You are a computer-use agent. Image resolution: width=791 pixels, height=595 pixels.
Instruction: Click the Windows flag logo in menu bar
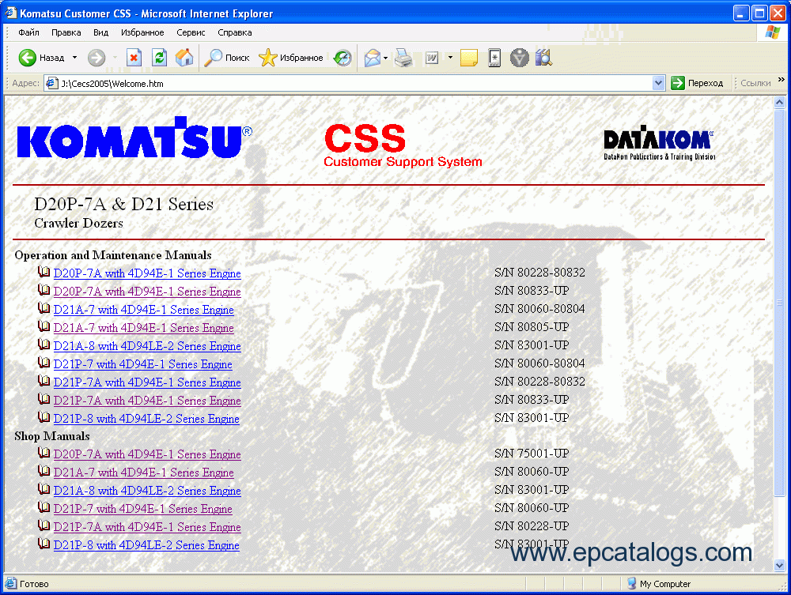(772, 32)
